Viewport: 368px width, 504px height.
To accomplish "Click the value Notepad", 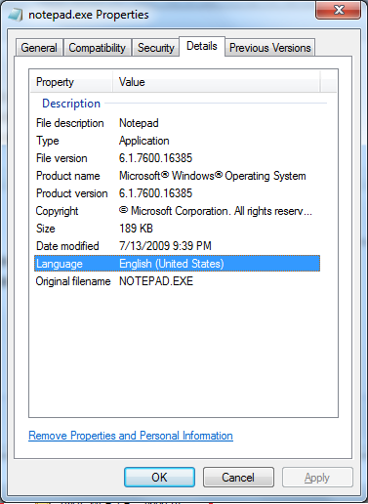I will [139, 123].
